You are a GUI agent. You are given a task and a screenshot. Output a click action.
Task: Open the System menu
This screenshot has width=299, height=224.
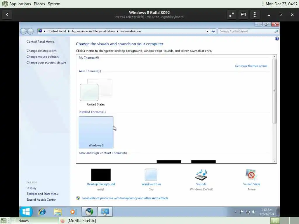(x=54, y=4)
